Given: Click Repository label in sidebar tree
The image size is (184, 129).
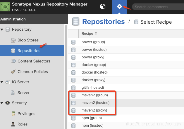Looking at the screenshot, I should (x=22, y=29).
